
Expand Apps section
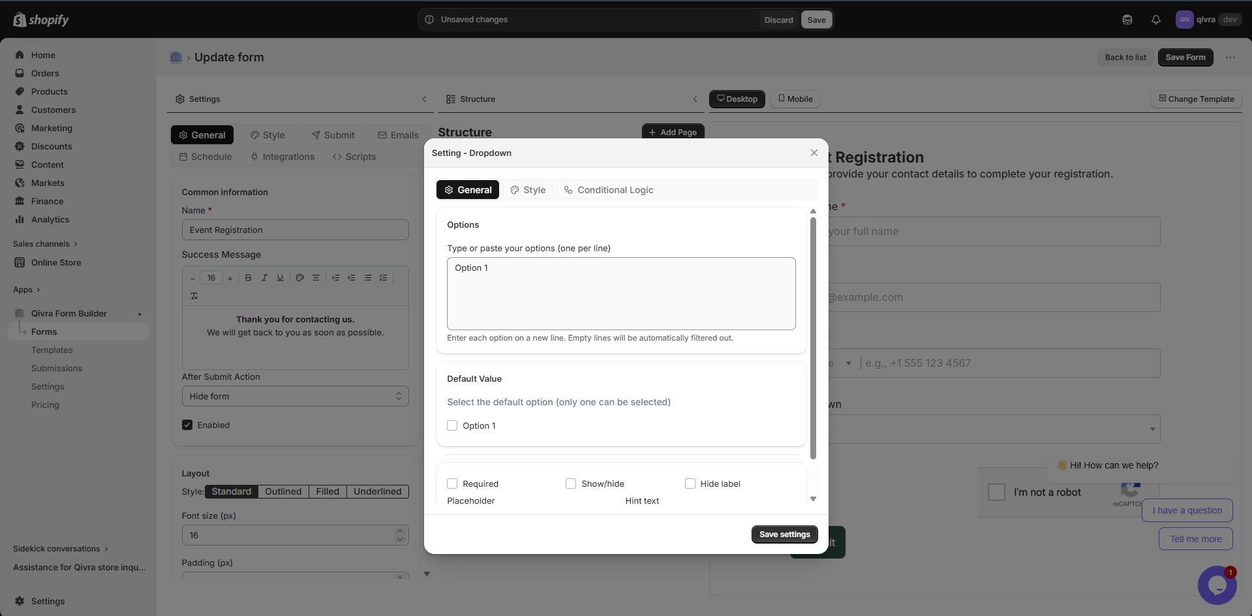[x=27, y=289]
